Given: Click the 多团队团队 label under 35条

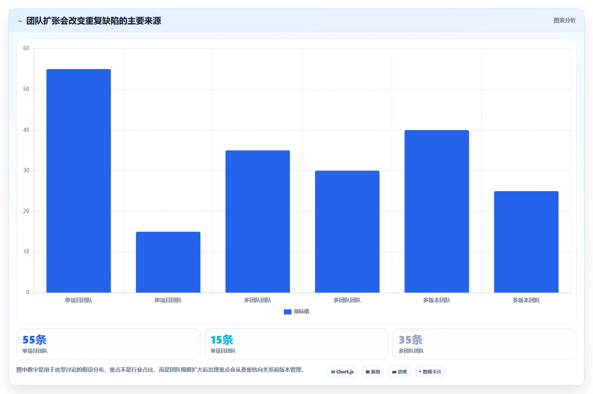Looking at the screenshot, I should tap(411, 351).
